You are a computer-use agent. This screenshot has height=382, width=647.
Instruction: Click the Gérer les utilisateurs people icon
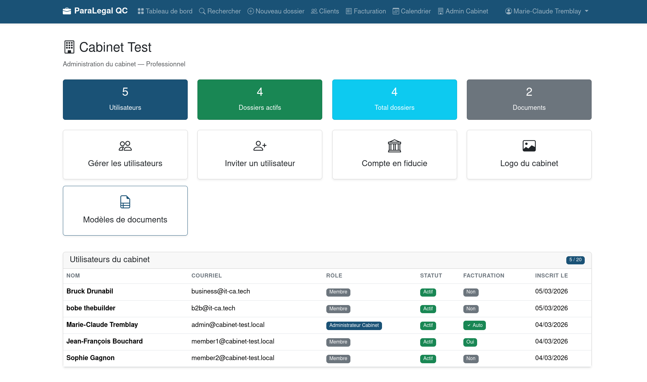click(x=125, y=146)
